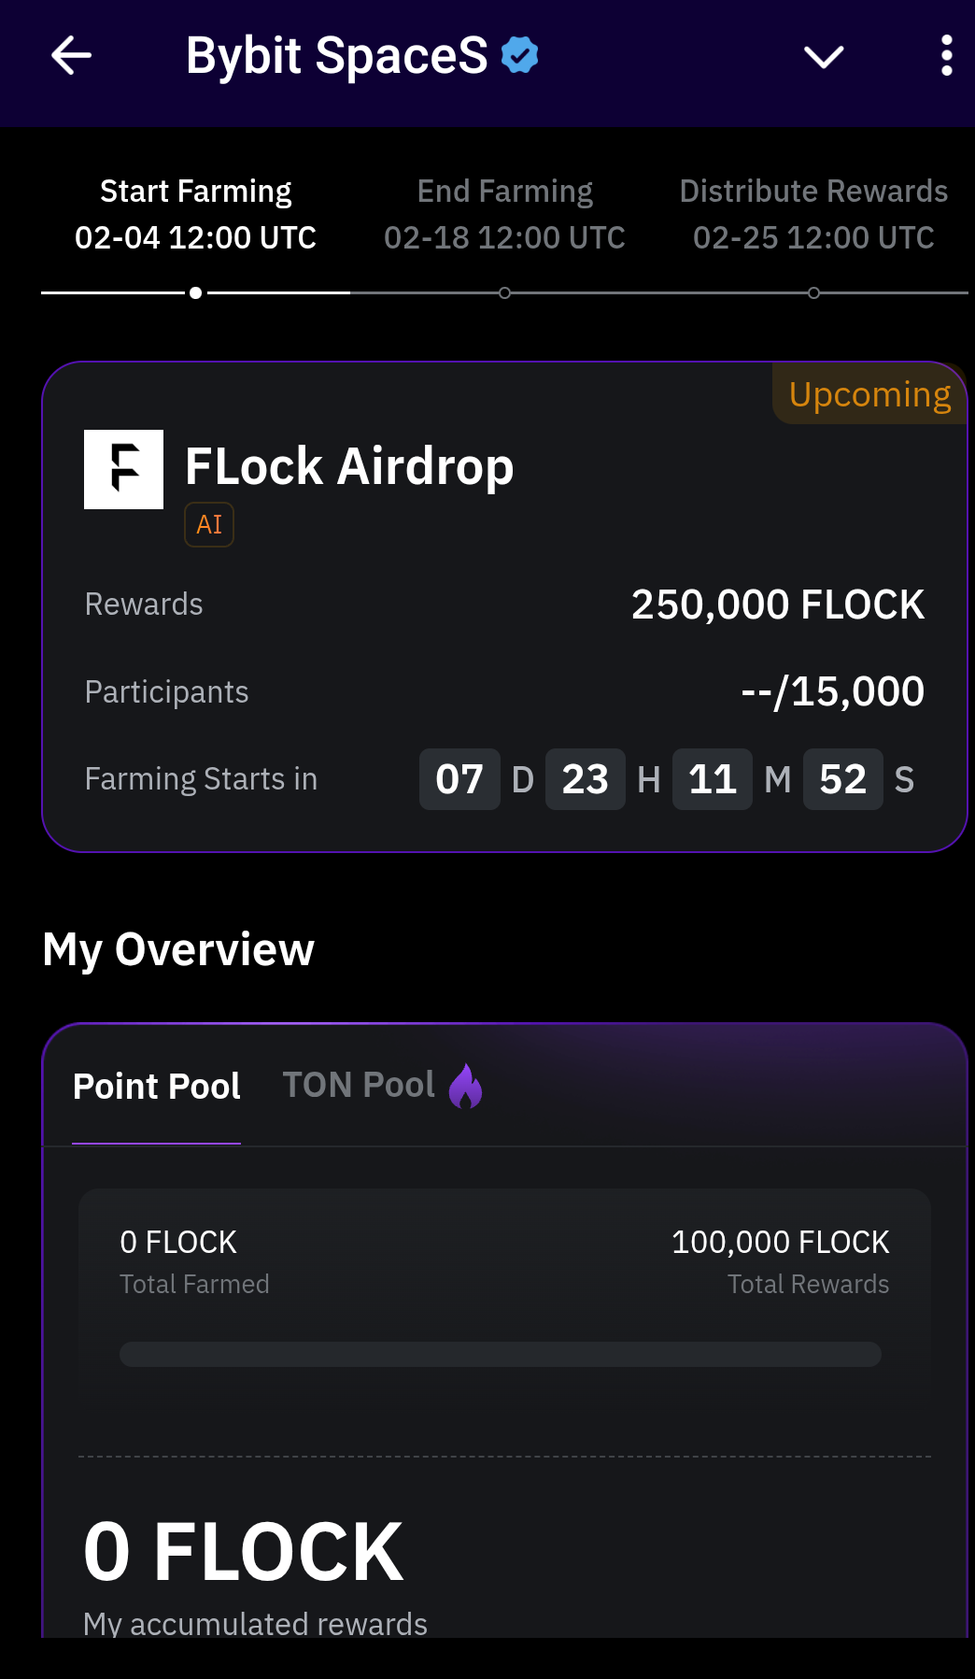The image size is (975, 1679).
Task: Tap the blue verified badge
Action: tap(519, 55)
